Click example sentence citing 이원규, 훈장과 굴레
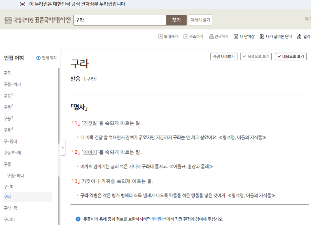This screenshot has width=311, height=225. click(147, 167)
